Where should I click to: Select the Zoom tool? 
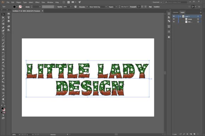coord(3,102)
